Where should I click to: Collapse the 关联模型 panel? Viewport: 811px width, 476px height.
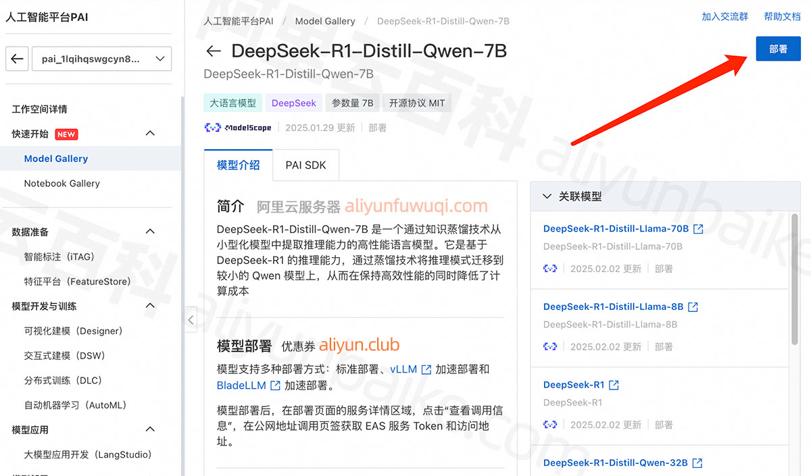[547, 196]
